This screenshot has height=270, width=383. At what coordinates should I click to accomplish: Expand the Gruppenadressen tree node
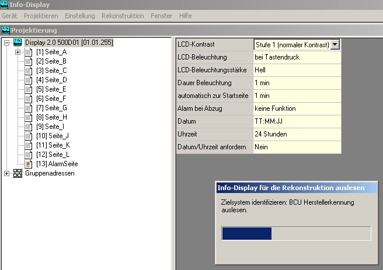pos(7,174)
